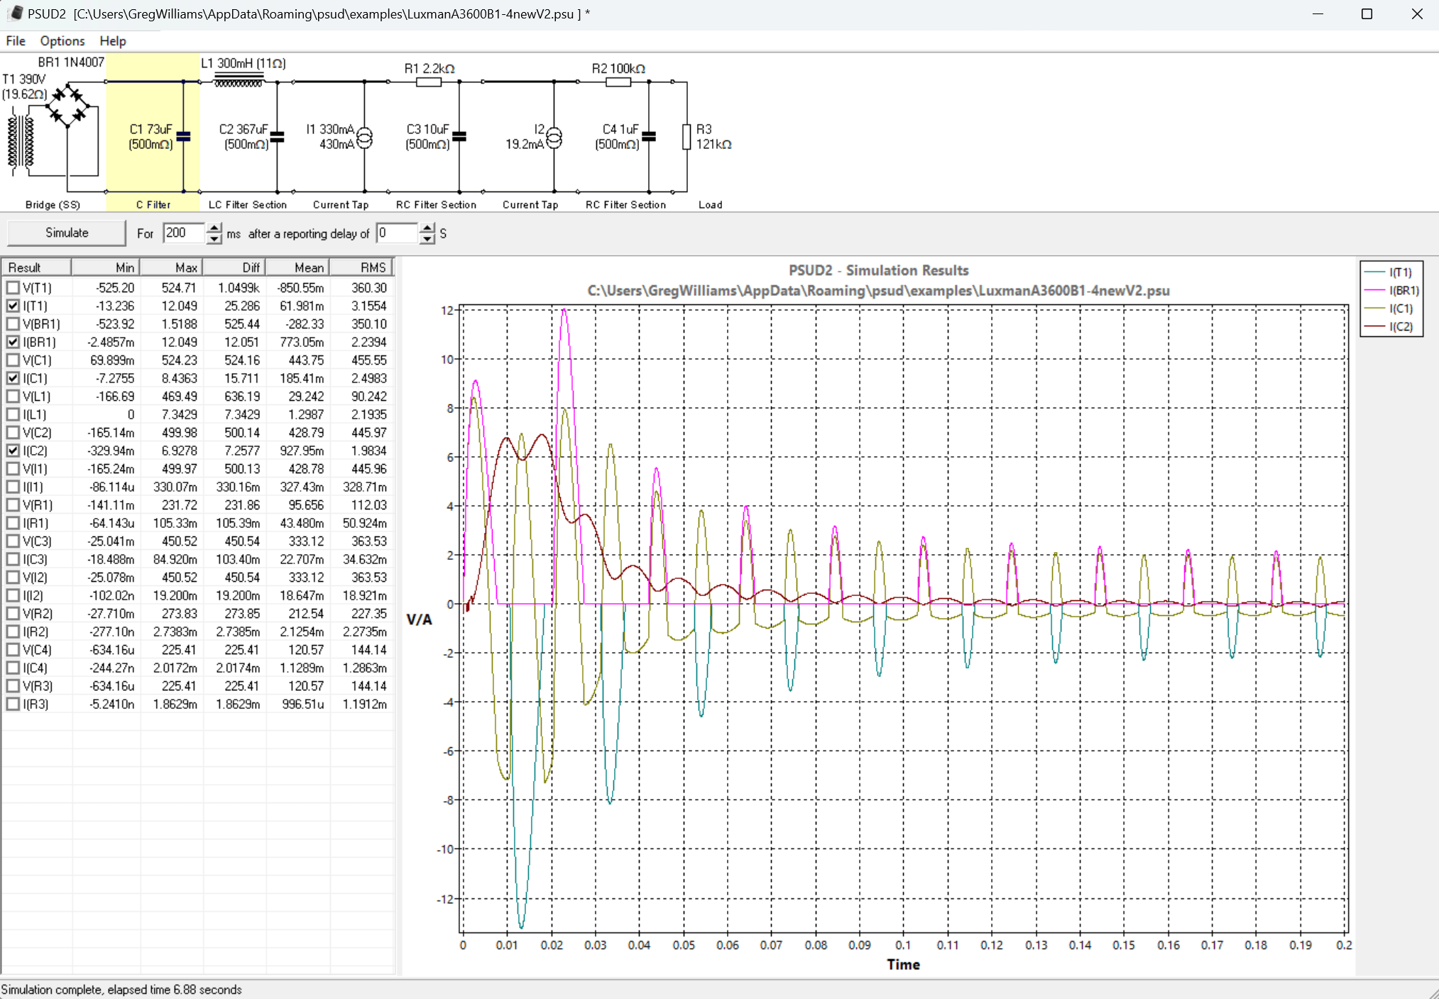
Task: Uncheck the I(BR1) result checkbox
Action: 13,342
